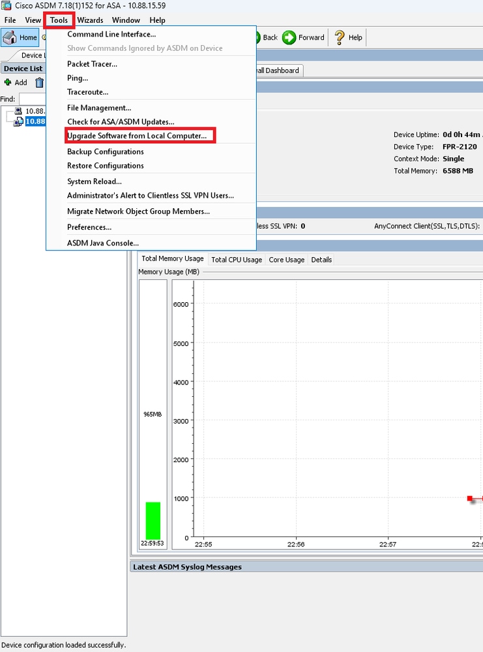Image resolution: width=483 pixels, height=652 pixels.
Task: Click the green Forward arrow icon
Action: pos(289,37)
